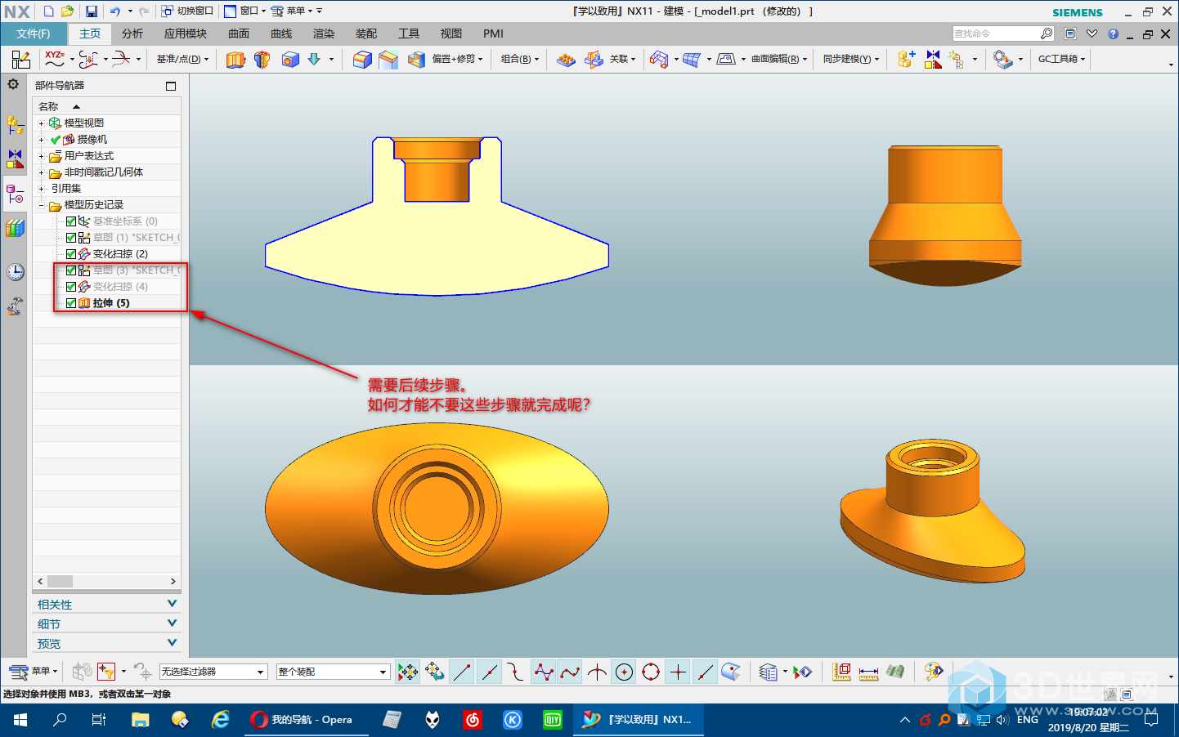This screenshot has height=737, width=1179.
Task: Select the Extrude feature icon in toolbar
Action: tap(235, 59)
